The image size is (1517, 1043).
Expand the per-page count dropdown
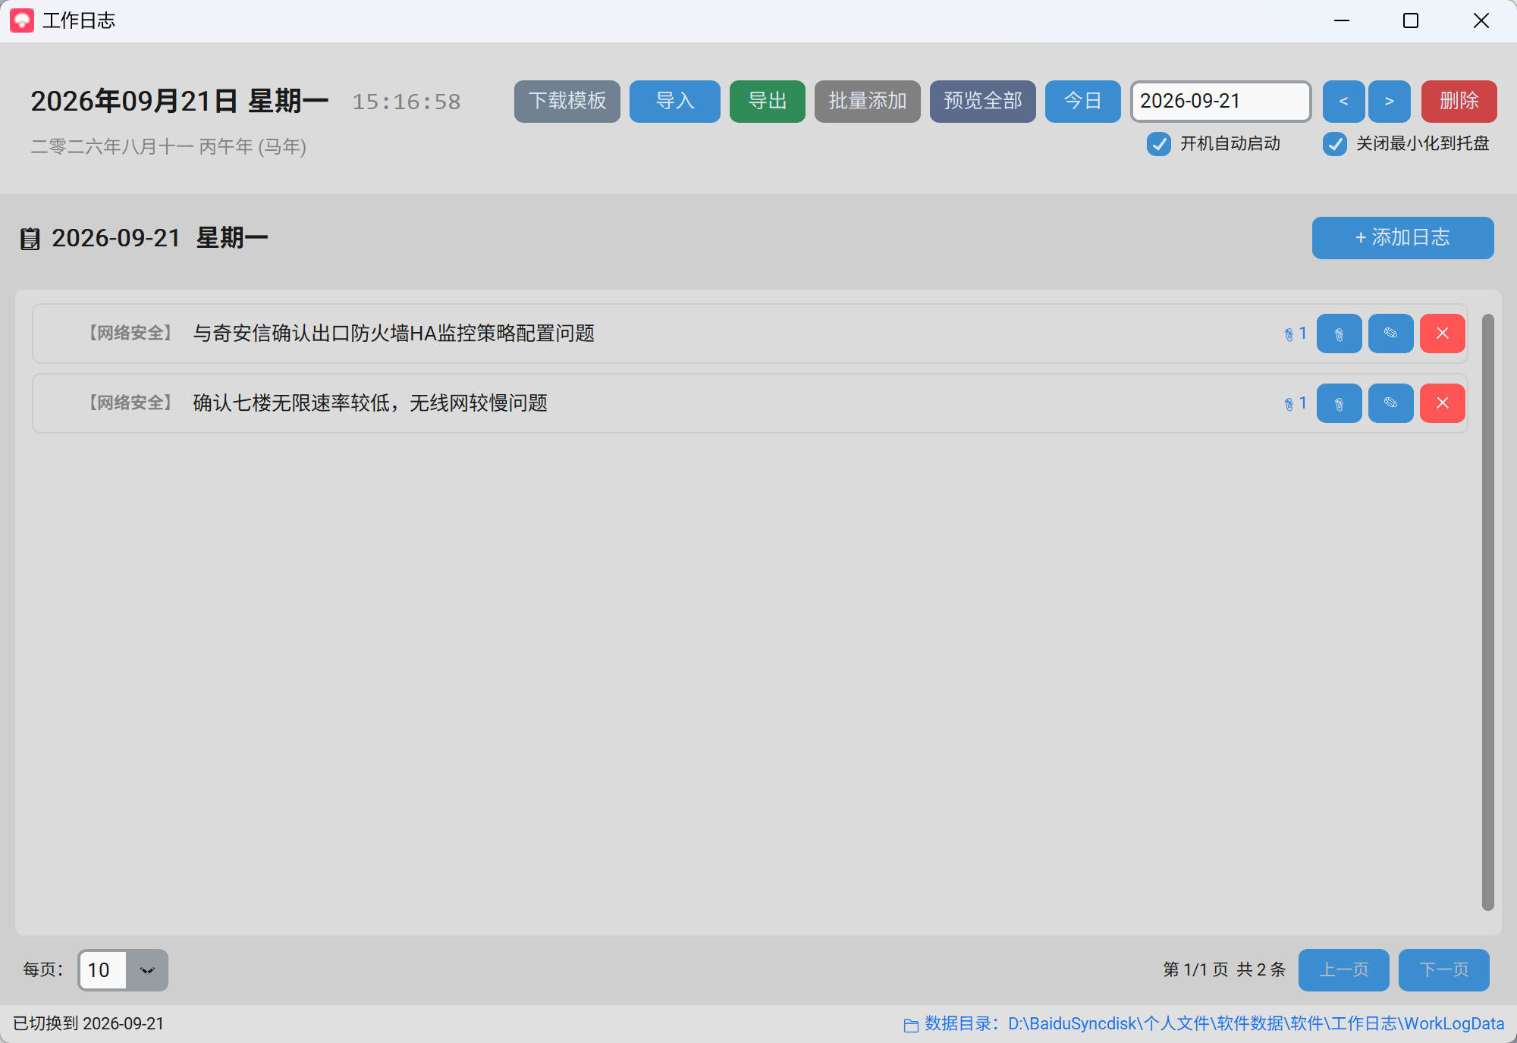coord(147,970)
